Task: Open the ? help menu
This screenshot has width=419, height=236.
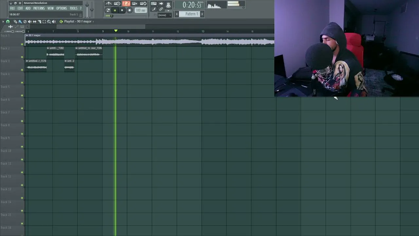Action: click(x=81, y=9)
